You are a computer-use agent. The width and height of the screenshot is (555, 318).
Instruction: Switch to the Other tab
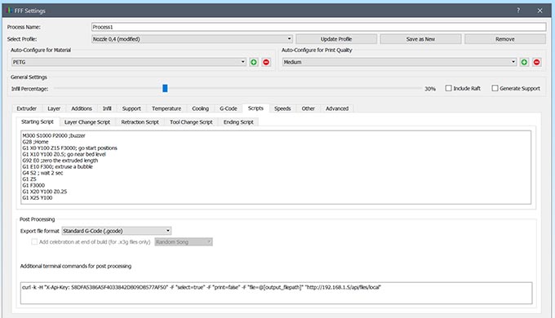(308, 108)
